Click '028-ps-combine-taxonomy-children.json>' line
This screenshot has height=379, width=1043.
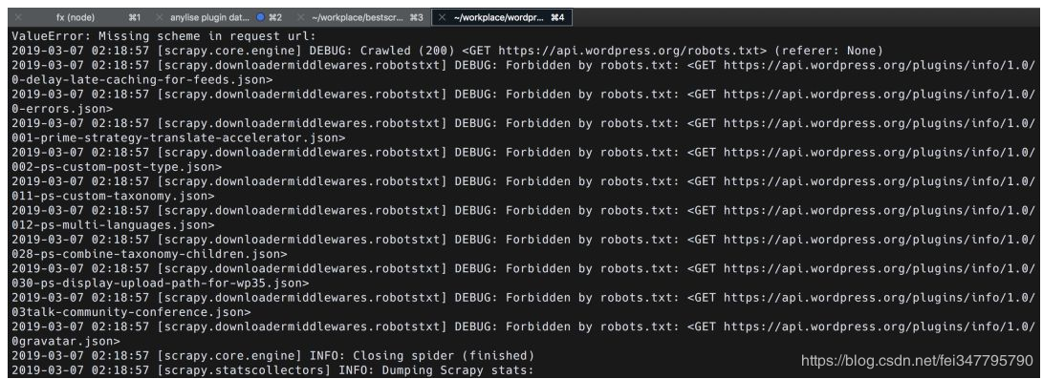pyautogui.click(x=149, y=254)
